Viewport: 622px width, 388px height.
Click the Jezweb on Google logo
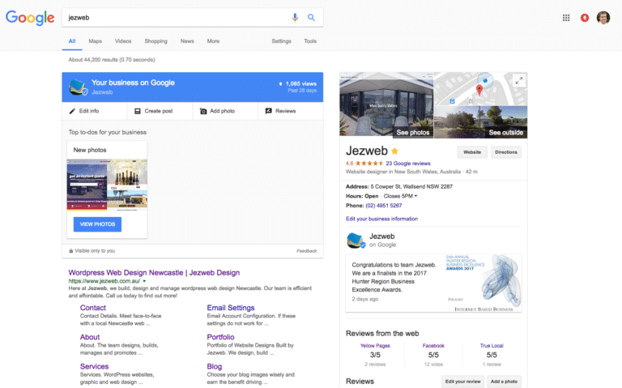356,241
